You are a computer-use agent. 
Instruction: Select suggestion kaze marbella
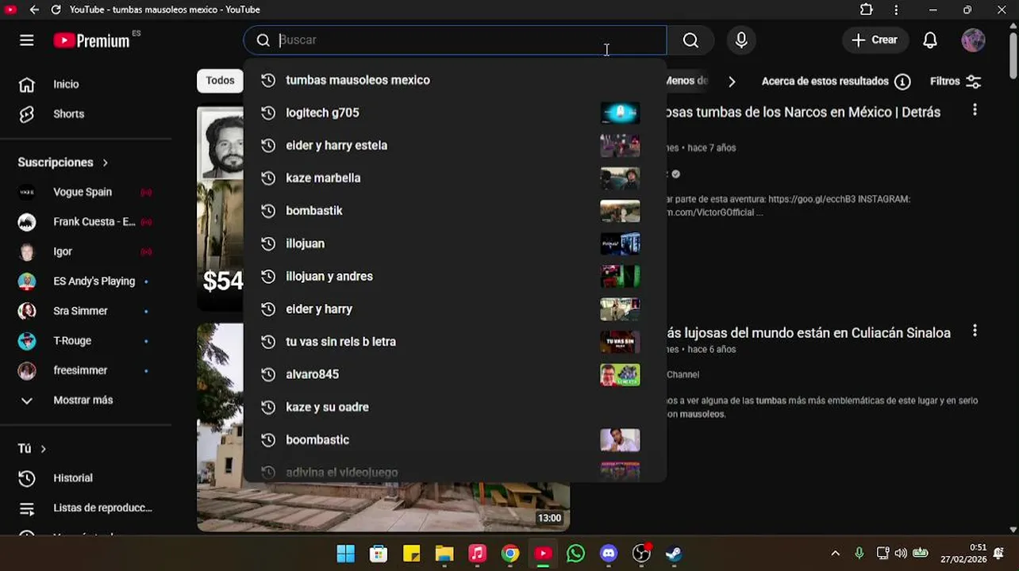click(455, 178)
